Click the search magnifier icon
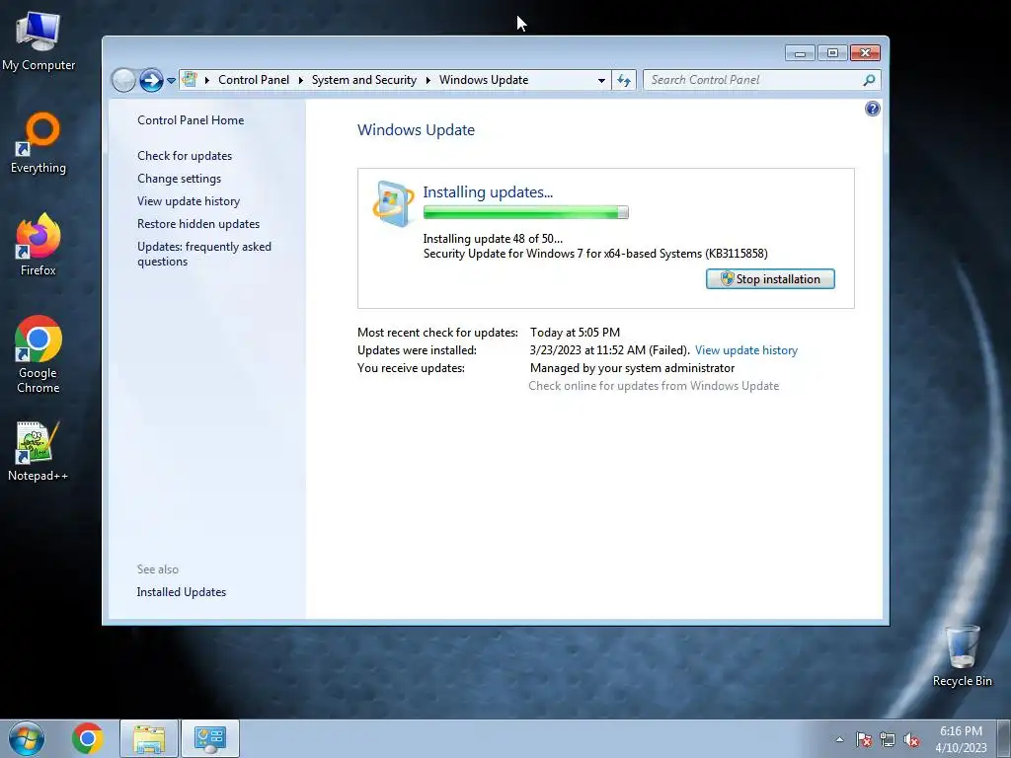Viewport: 1011px width, 758px height. pyautogui.click(x=869, y=80)
